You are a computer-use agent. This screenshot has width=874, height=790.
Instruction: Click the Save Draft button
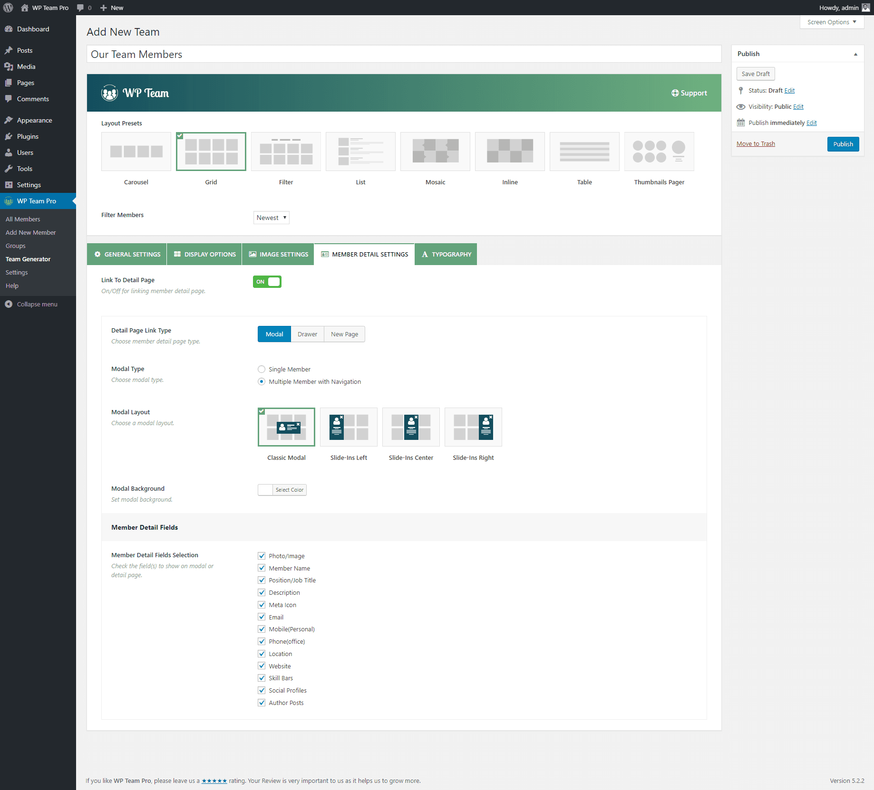click(x=756, y=74)
